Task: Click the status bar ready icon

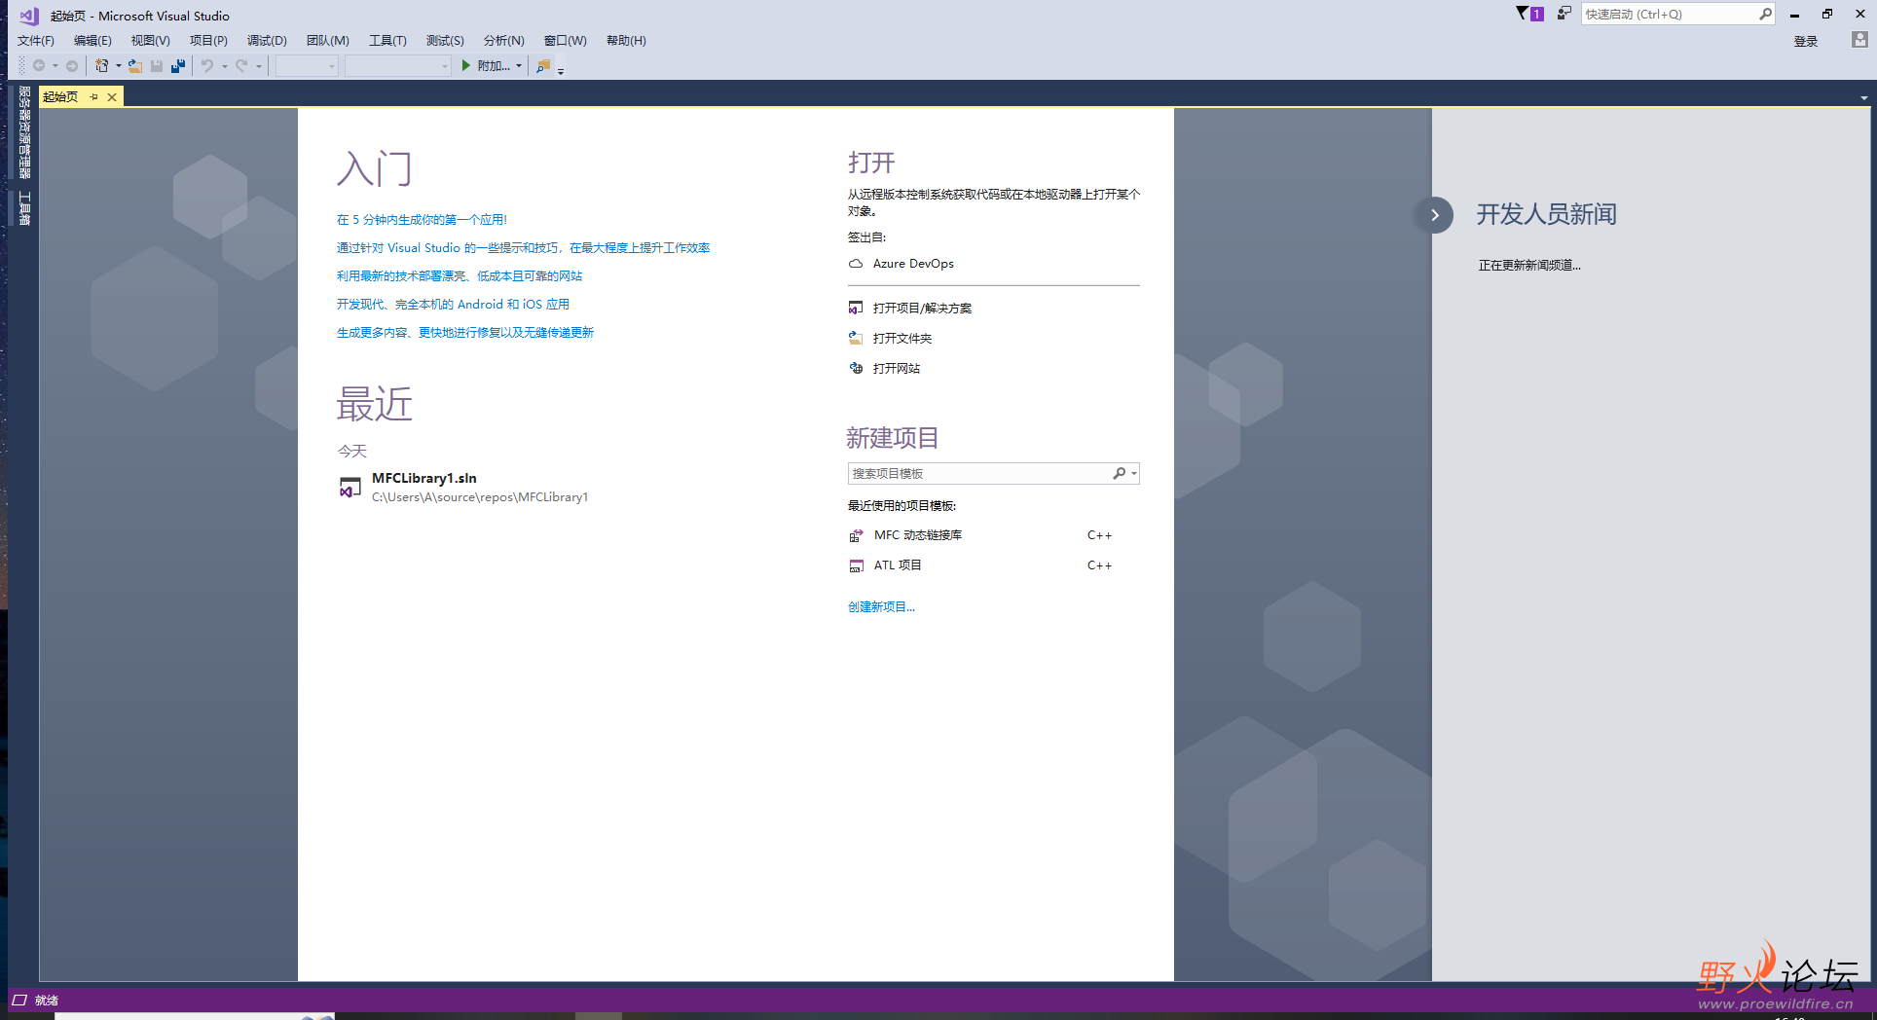Action: [x=18, y=1001]
